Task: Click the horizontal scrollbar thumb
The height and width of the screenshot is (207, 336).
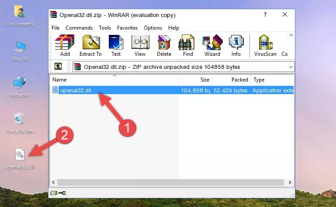Action: coord(170,183)
